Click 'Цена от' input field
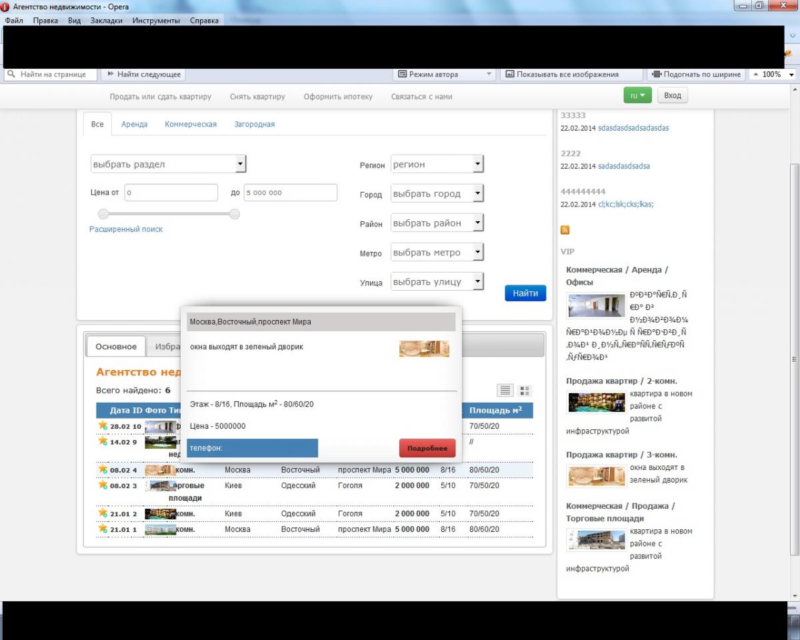 tap(171, 192)
